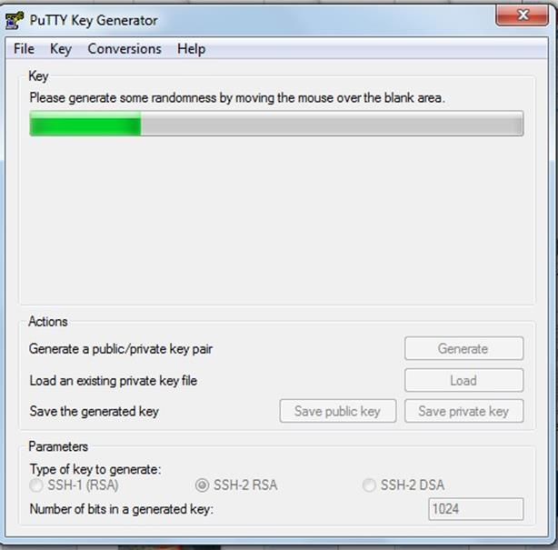Click the 'Please generate some randomness' instruction text

[237, 97]
